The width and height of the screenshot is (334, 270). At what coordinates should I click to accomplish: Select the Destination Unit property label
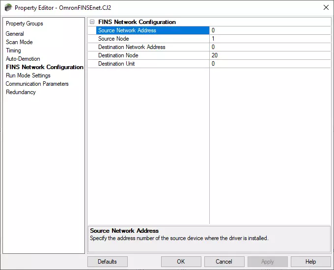point(116,64)
